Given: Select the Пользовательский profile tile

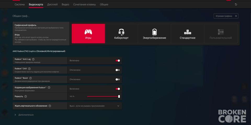Looking at the screenshot, I should click(x=221, y=34).
